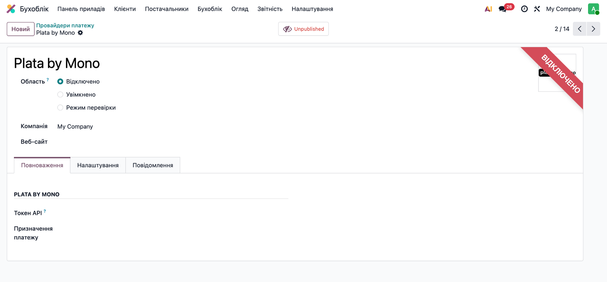Screen dimensions: 607x282
Task: Toggle the Unpublished publish status button
Action: 303,29
